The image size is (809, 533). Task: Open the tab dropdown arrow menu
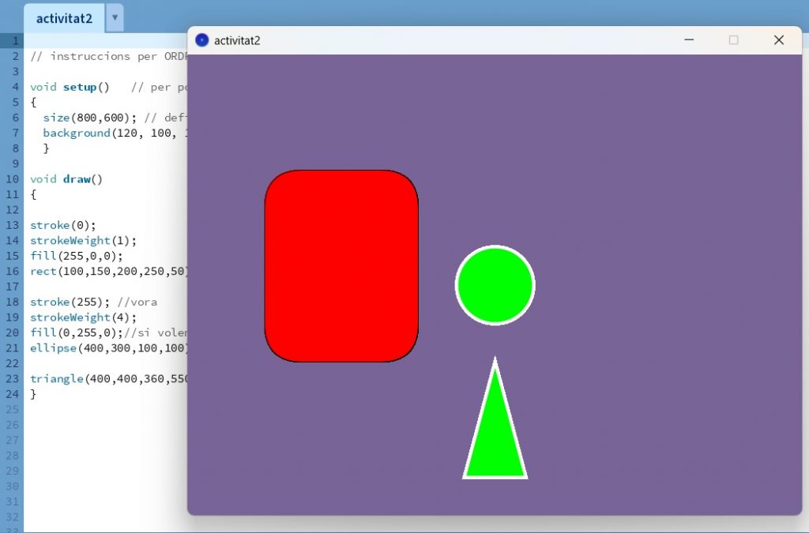[x=115, y=17]
